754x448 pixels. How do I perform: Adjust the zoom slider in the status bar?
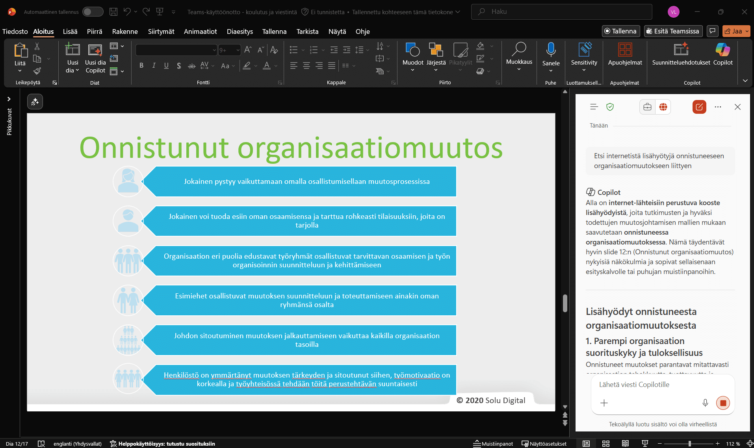[x=689, y=444]
